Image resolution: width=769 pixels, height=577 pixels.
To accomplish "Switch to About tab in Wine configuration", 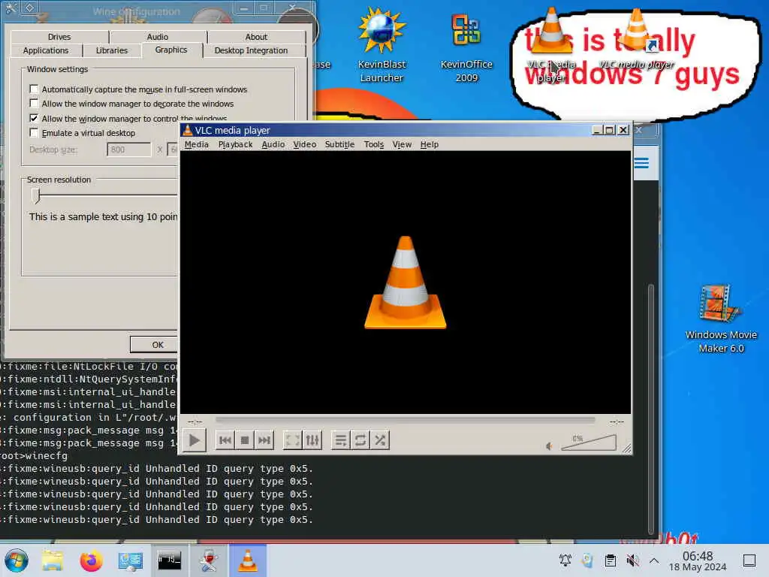I will coord(257,37).
